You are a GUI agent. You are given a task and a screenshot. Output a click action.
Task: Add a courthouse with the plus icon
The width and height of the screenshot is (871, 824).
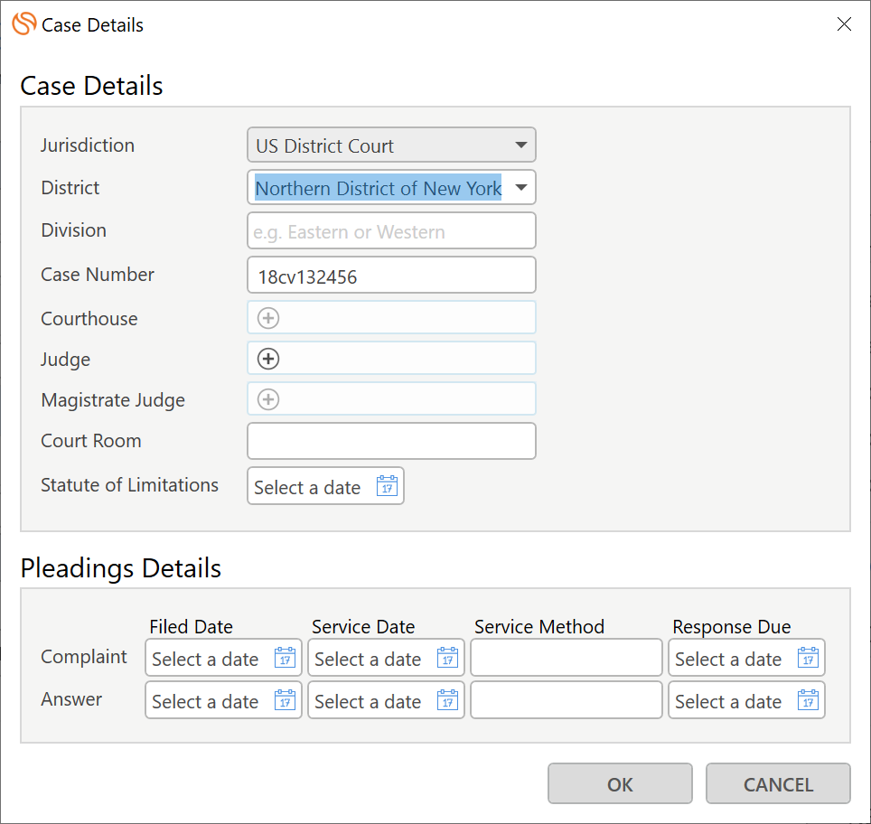point(268,318)
